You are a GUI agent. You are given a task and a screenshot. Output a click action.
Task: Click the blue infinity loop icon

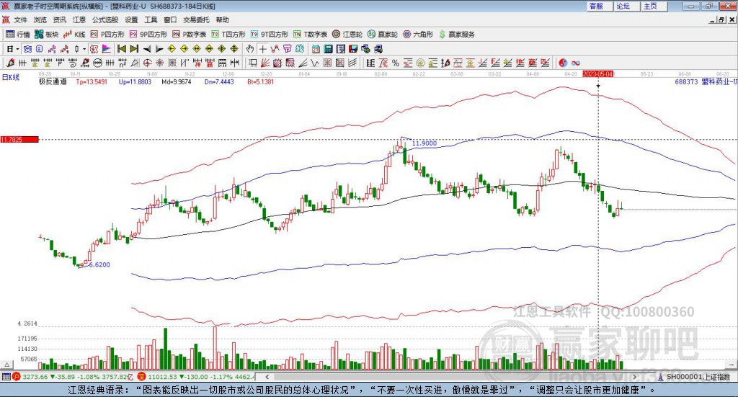(x=576, y=63)
